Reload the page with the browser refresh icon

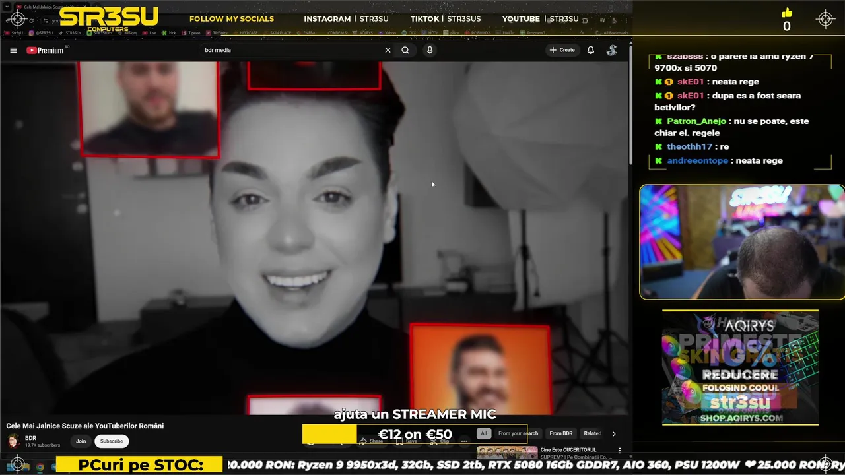tap(31, 20)
